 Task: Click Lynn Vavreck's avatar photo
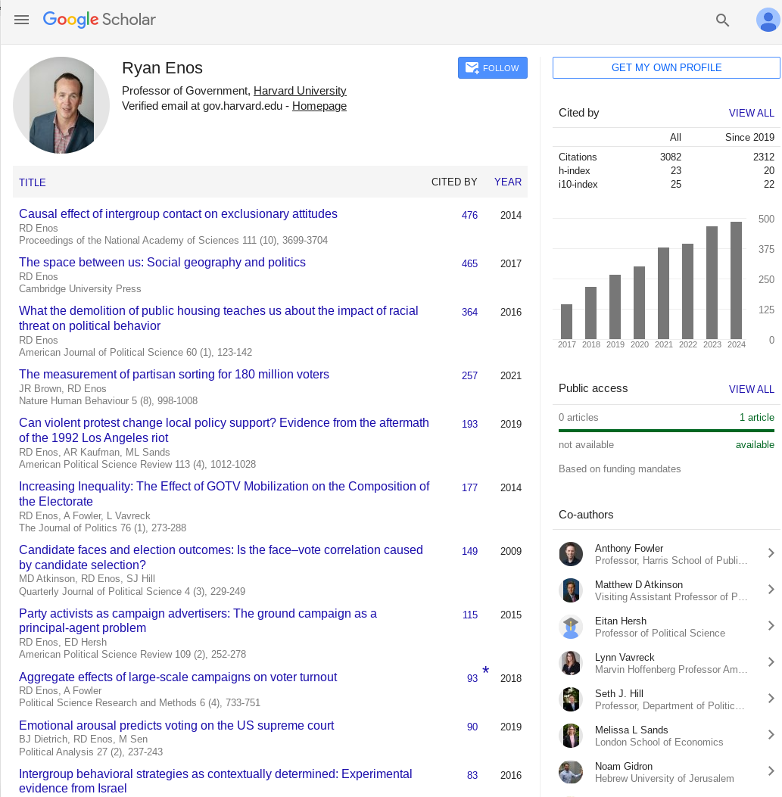(571, 663)
